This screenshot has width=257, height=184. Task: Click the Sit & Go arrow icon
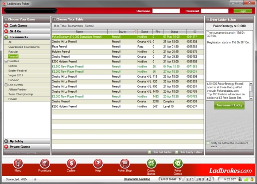pos(6,31)
